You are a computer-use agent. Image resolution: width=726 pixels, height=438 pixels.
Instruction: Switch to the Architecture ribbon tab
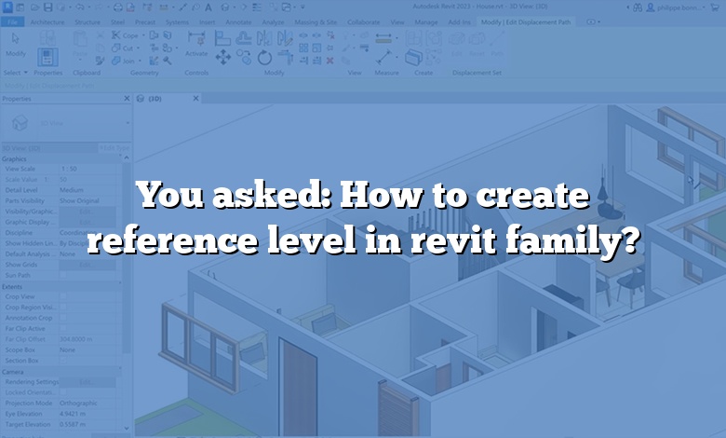tap(47, 21)
